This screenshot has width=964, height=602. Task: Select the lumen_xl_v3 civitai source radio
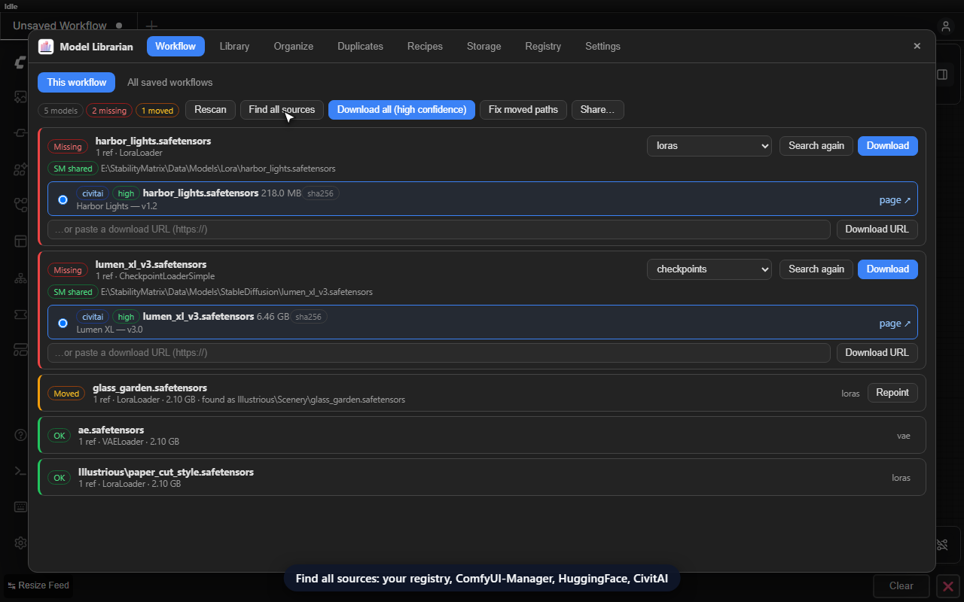[x=63, y=323]
